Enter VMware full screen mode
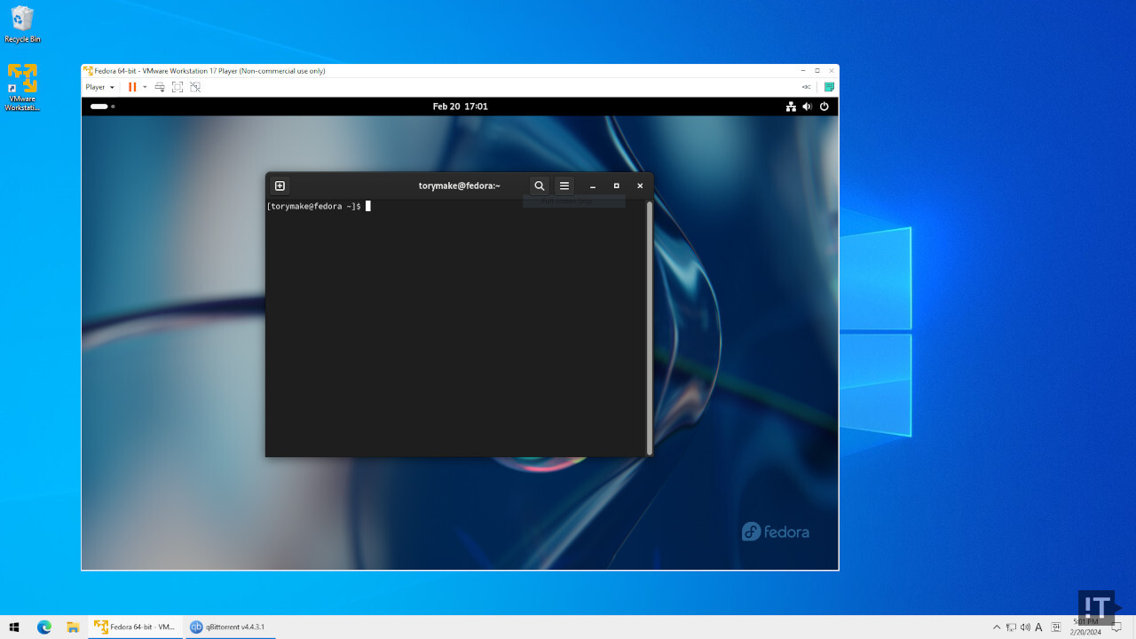Viewport: 1136px width, 639px height. [x=177, y=87]
